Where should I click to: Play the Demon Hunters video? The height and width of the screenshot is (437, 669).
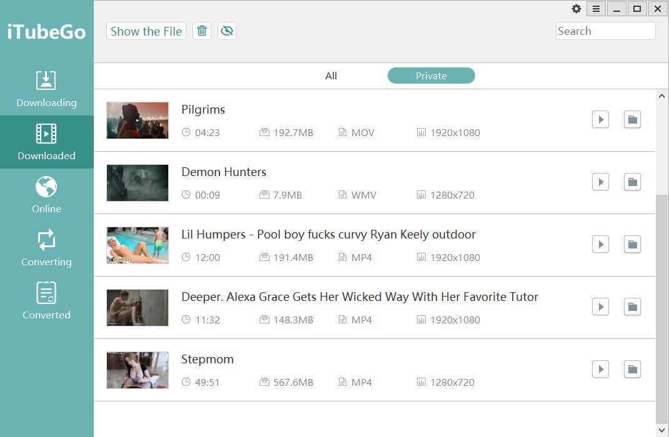pos(600,182)
